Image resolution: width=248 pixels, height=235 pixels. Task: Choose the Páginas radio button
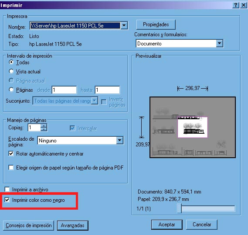tap(11, 90)
